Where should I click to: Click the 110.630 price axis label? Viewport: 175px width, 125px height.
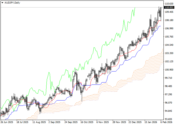169,4
